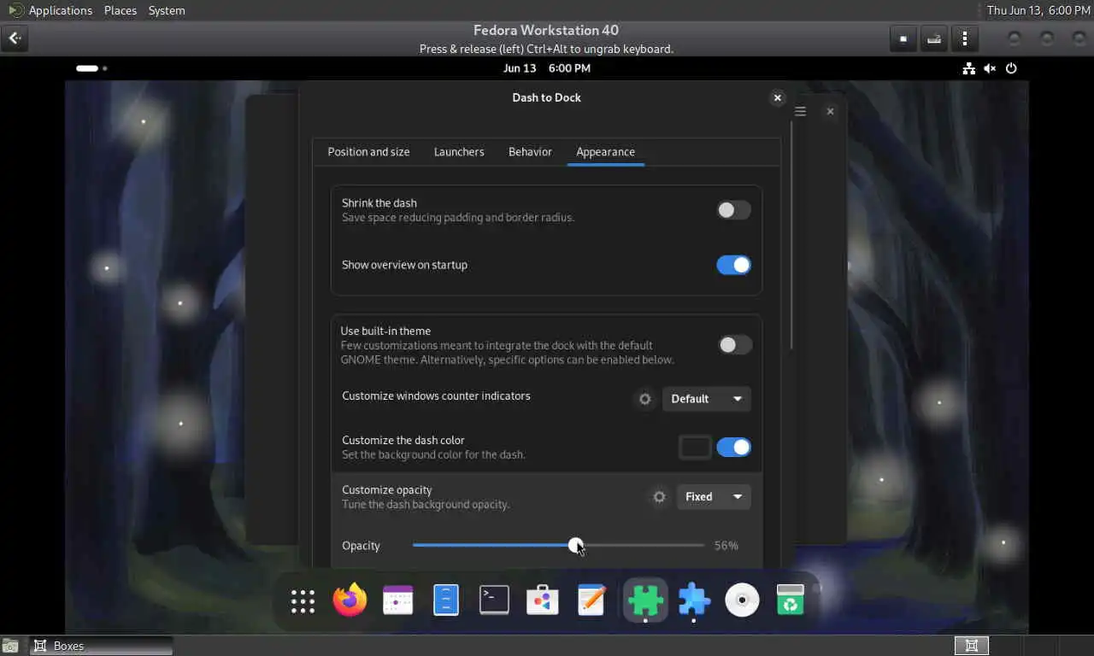Open the Places menu

tap(121, 10)
